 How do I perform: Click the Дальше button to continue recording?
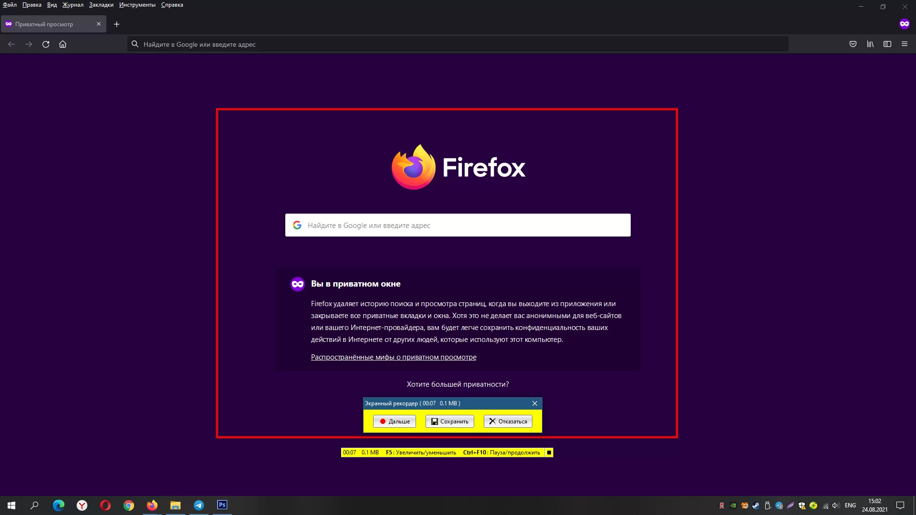395,422
